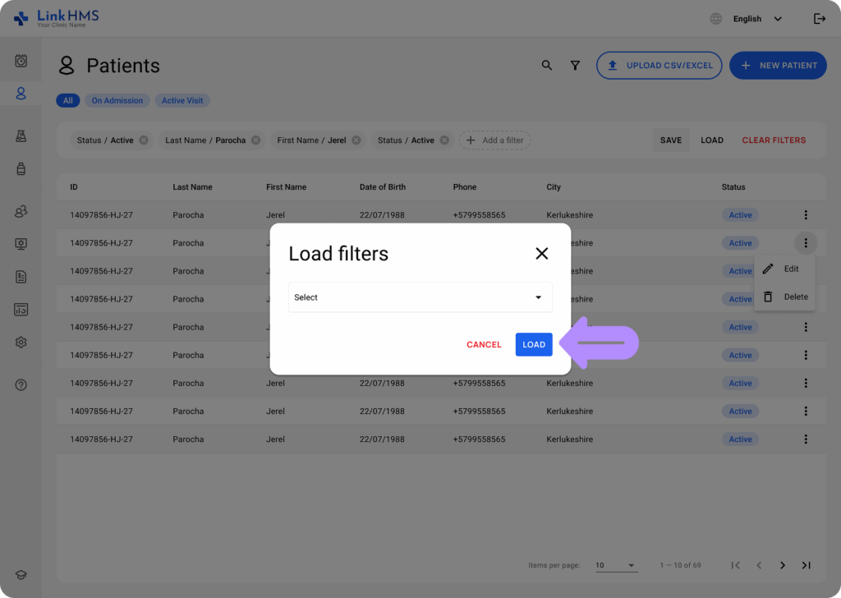Open Settings via the gear icon
This screenshot has width=841, height=598.
pos(21,342)
